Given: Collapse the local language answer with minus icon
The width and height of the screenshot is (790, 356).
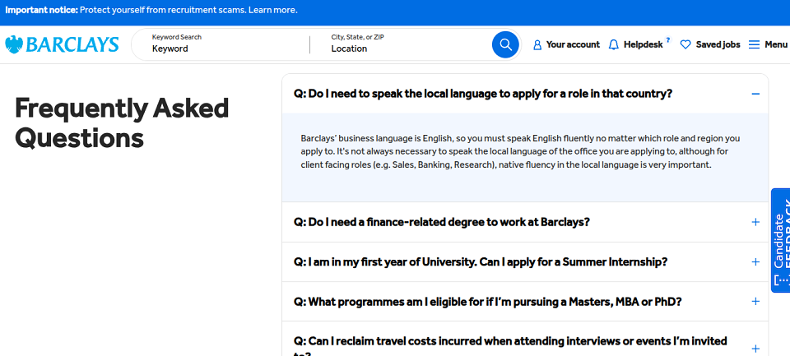Looking at the screenshot, I should 755,94.
